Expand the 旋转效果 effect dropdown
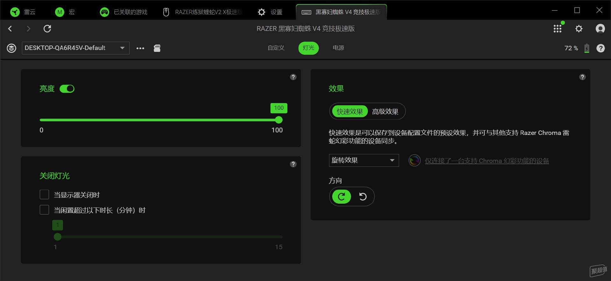This screenshot has height=281, width=611. tap(364, 160)
